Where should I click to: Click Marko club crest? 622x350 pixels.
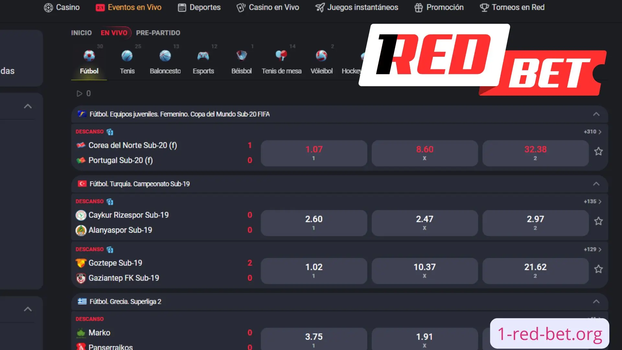pos(81,333)
